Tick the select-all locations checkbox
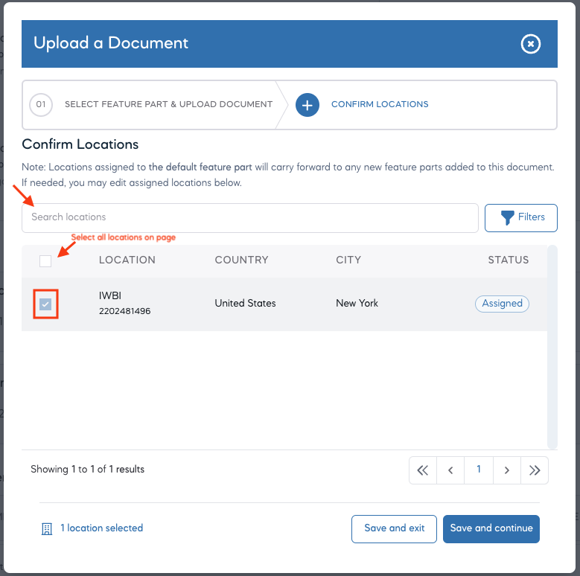This screenshot has height=576, width=580. [x=45, y=261]
